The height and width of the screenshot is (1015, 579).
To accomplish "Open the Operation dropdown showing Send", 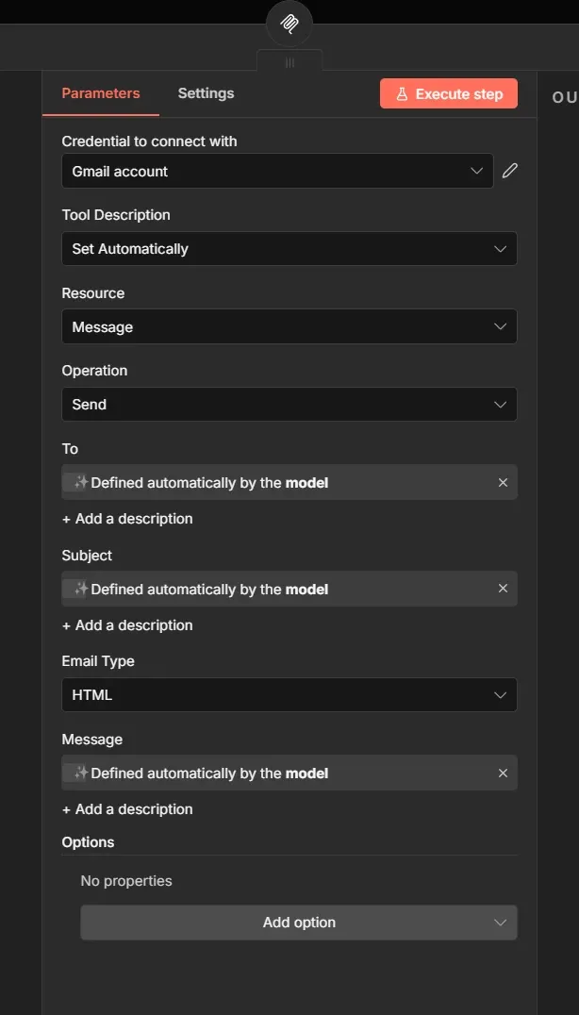I will coord(289,404).
